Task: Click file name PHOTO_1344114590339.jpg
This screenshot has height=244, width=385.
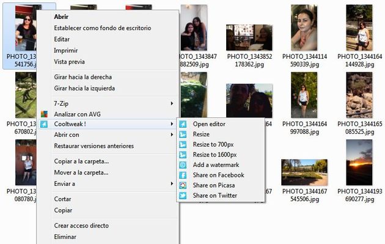Action: tap(304, 61)
